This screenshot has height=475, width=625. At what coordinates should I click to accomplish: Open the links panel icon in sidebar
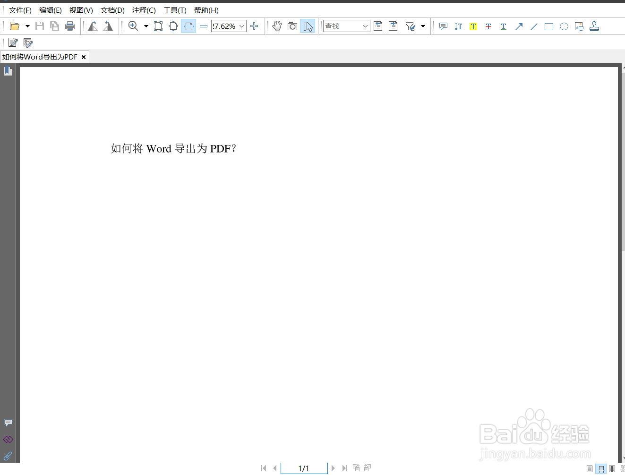coord(8,439)
